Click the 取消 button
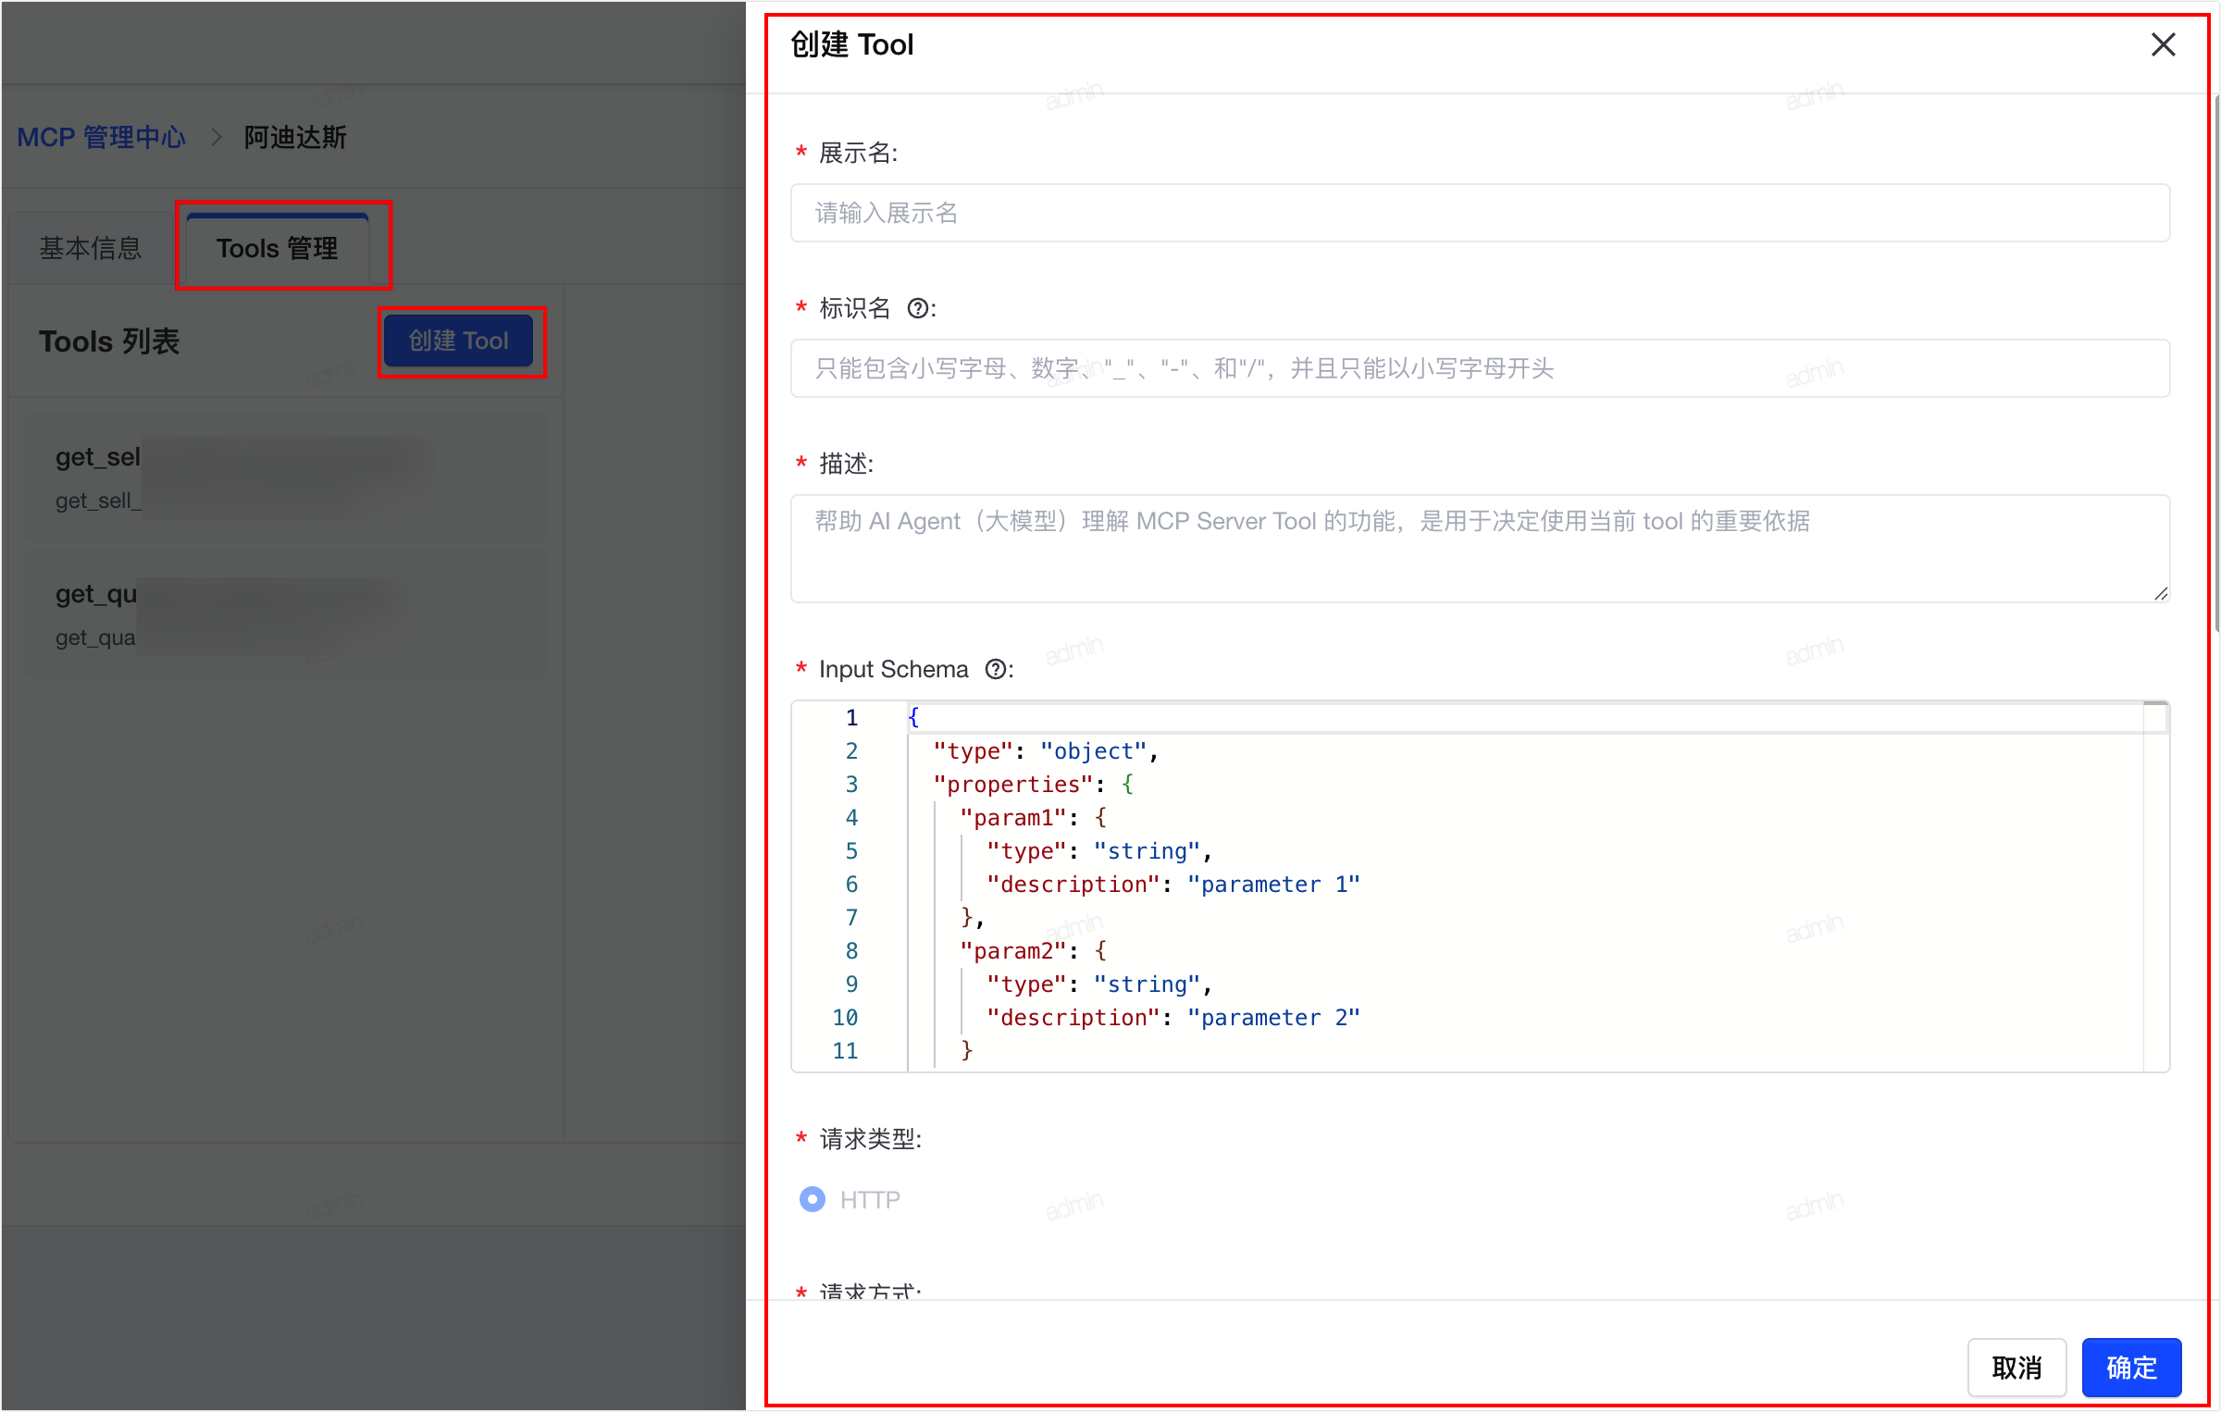The width and height of the screenshot is (2221, 1412). click(2016, 1367)
